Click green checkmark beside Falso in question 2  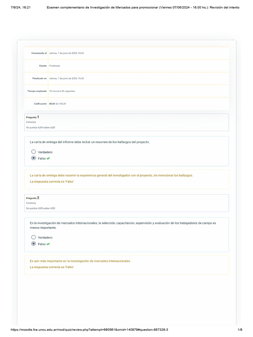tap(48, 244)
